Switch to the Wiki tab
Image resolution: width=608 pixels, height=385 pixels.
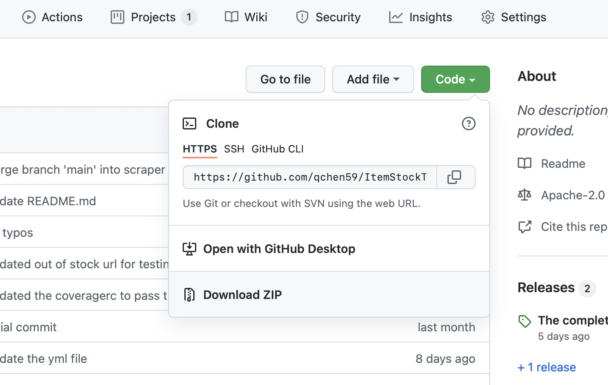(x=246, y=17)
